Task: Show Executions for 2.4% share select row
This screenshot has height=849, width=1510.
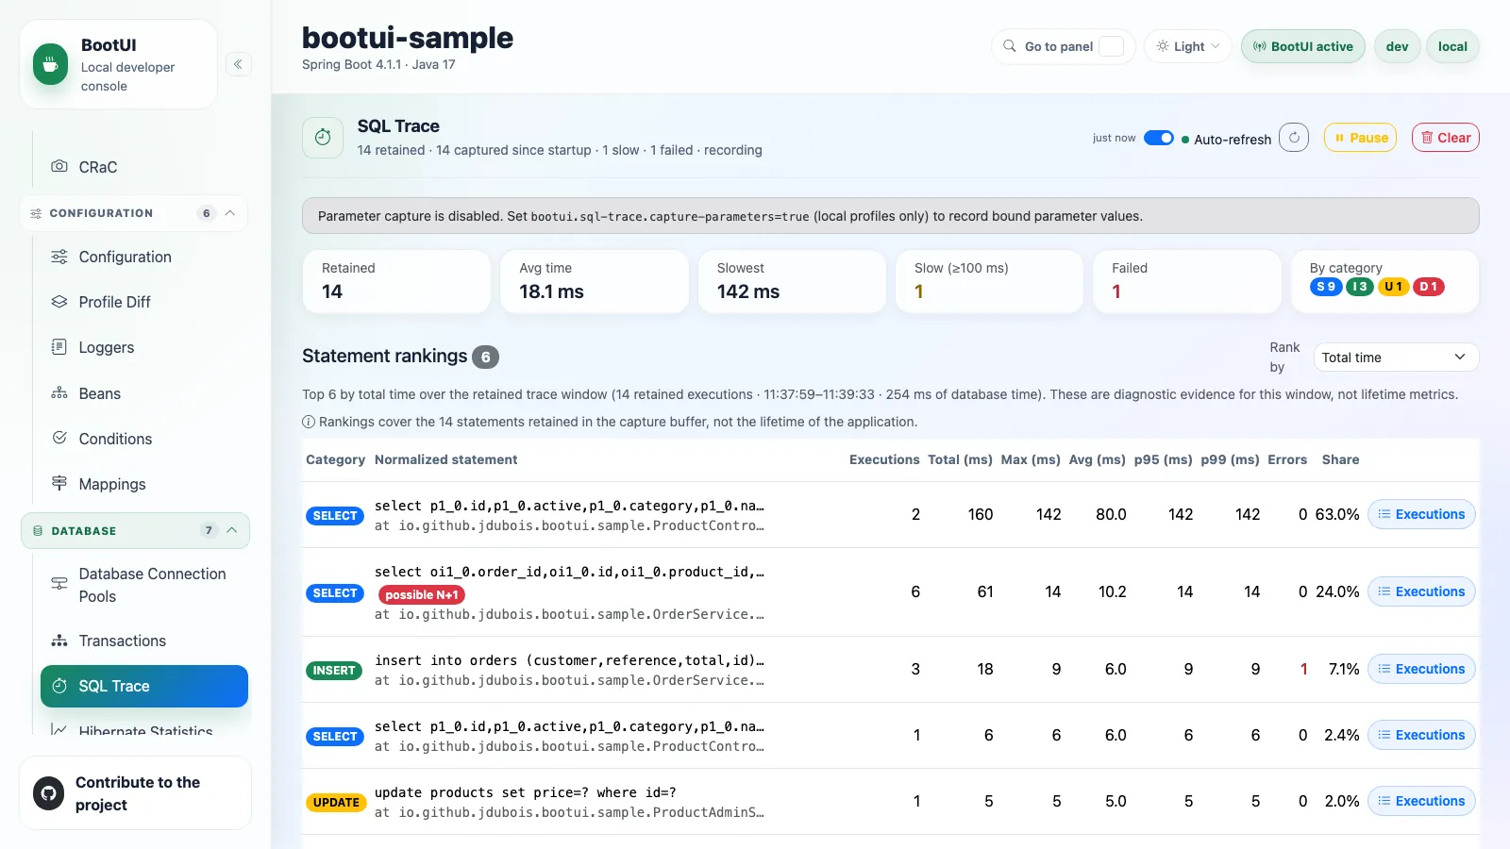Action: (1421, 735)
